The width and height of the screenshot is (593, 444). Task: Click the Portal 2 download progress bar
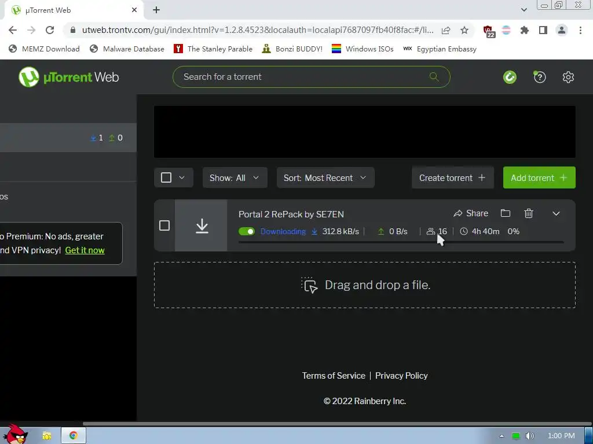[401, 242]
